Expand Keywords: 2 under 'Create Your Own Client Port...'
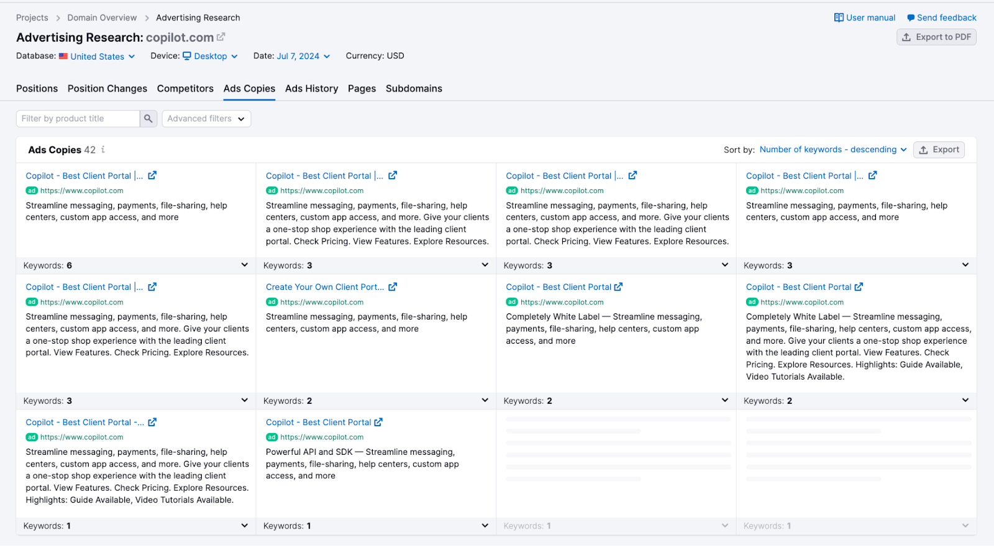The image size is (994, 546). coord(485,400)
